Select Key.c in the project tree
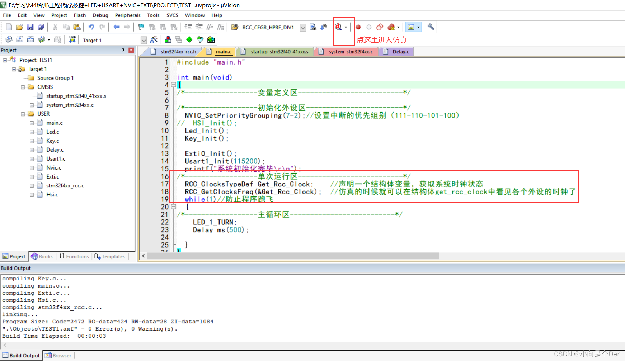Screen dimensions: 625x361 pyautogui.click(x=52, y=141)
